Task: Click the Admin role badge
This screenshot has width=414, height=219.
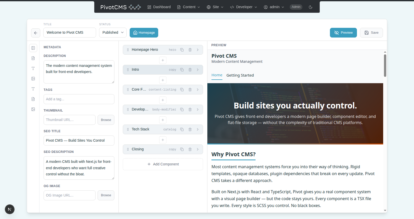Action: pyautogui.click(x=296, y=7)
